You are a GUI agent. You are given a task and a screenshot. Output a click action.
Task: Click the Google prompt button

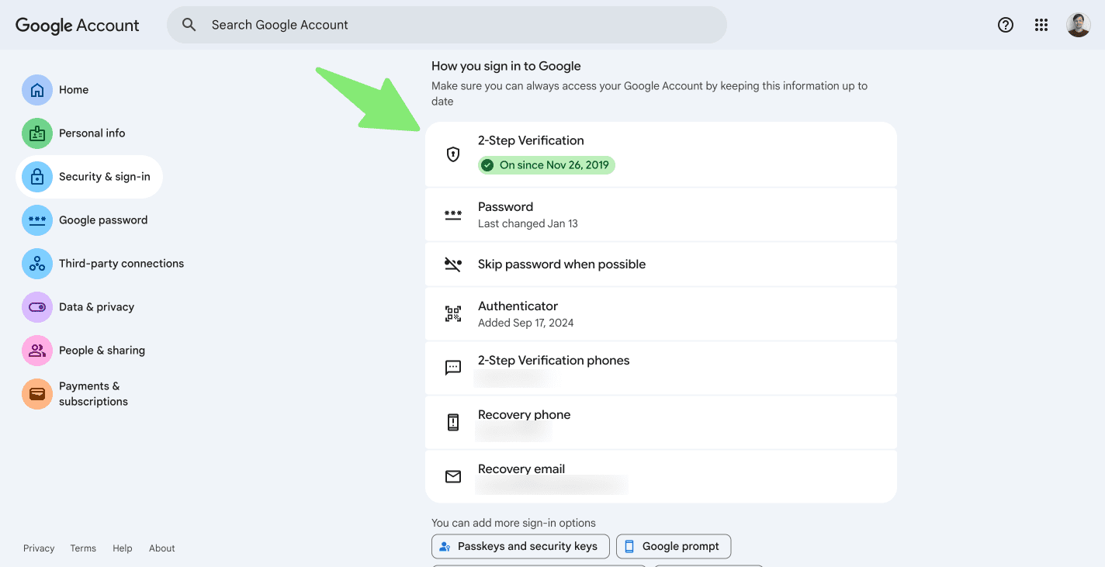[673, 546]
